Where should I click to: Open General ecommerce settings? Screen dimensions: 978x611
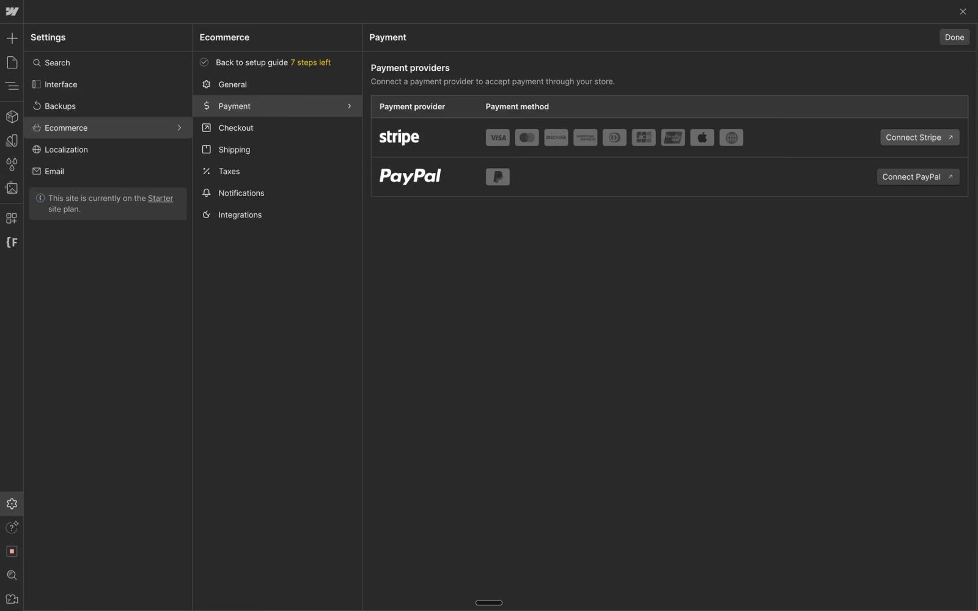(278, 84)
